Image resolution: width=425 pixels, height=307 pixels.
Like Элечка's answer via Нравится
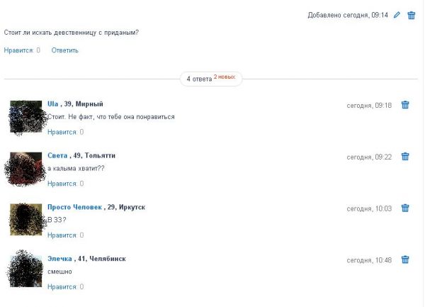(65, 286)
